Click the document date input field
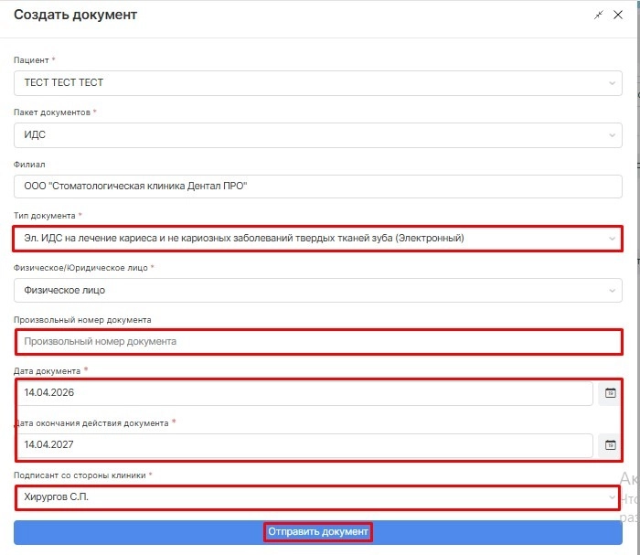This screenshot has height=555, width=640. 304,393
